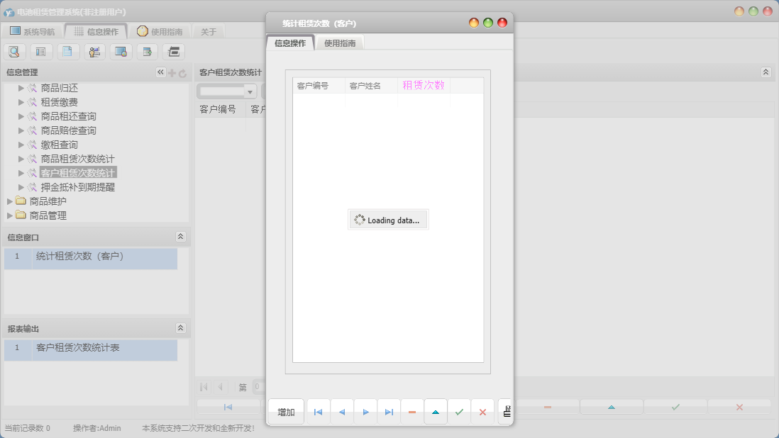779x438 pixels.
Task: Collapse the 报表输出 panel
Action: (180, 328)
